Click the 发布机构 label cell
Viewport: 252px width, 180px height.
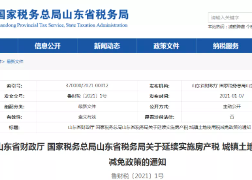point(159,86)
